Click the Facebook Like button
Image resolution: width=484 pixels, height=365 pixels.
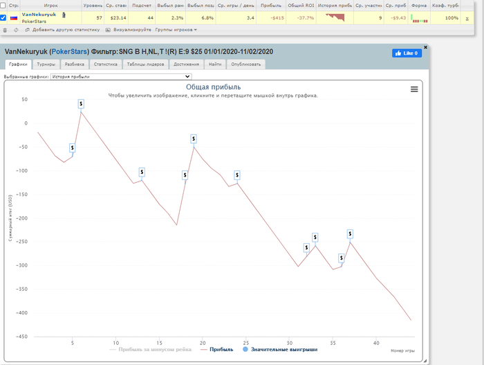tap(407, 53)
